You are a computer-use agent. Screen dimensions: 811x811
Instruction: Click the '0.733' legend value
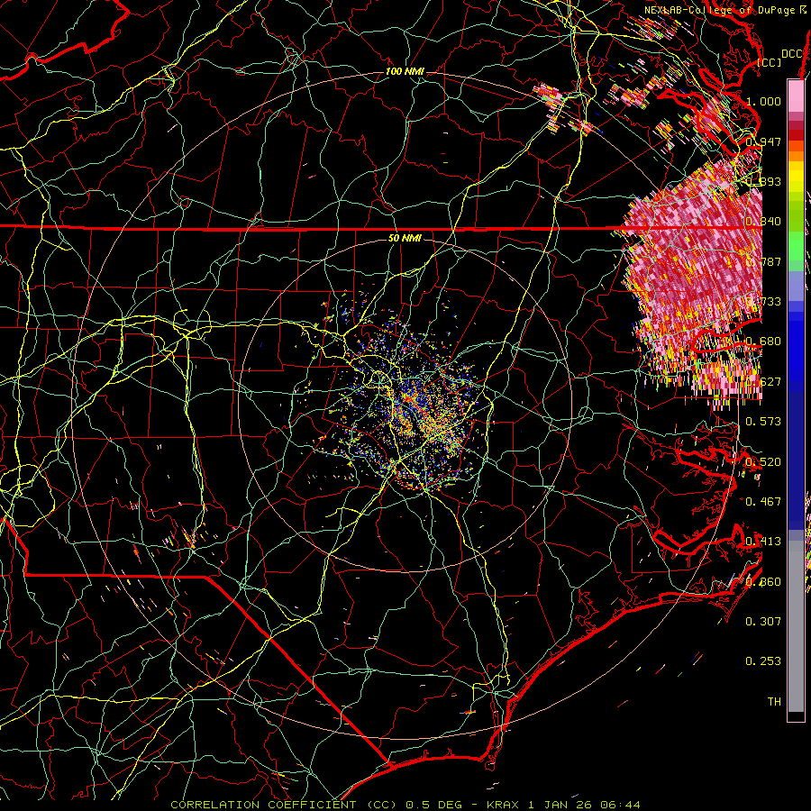[763, 302]
